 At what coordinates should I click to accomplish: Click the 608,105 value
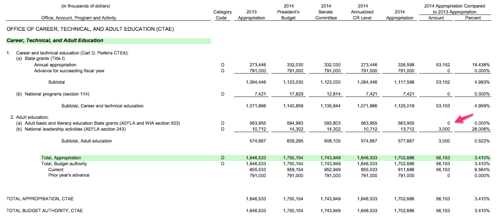pos(332,140)
